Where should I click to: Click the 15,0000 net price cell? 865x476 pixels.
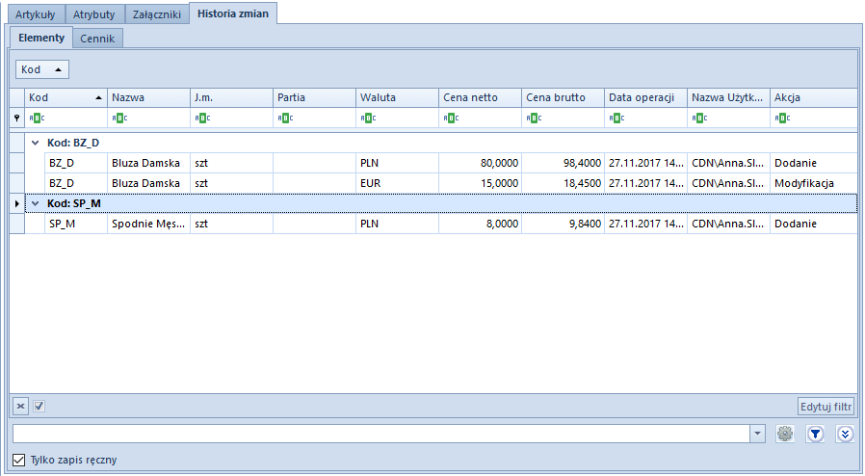[x=480, y=183]
